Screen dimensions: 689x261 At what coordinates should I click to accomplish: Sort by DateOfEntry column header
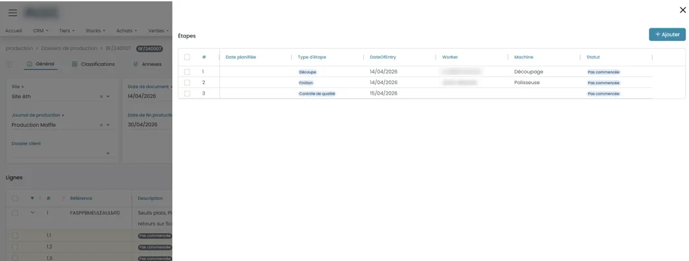coord(383,57)
